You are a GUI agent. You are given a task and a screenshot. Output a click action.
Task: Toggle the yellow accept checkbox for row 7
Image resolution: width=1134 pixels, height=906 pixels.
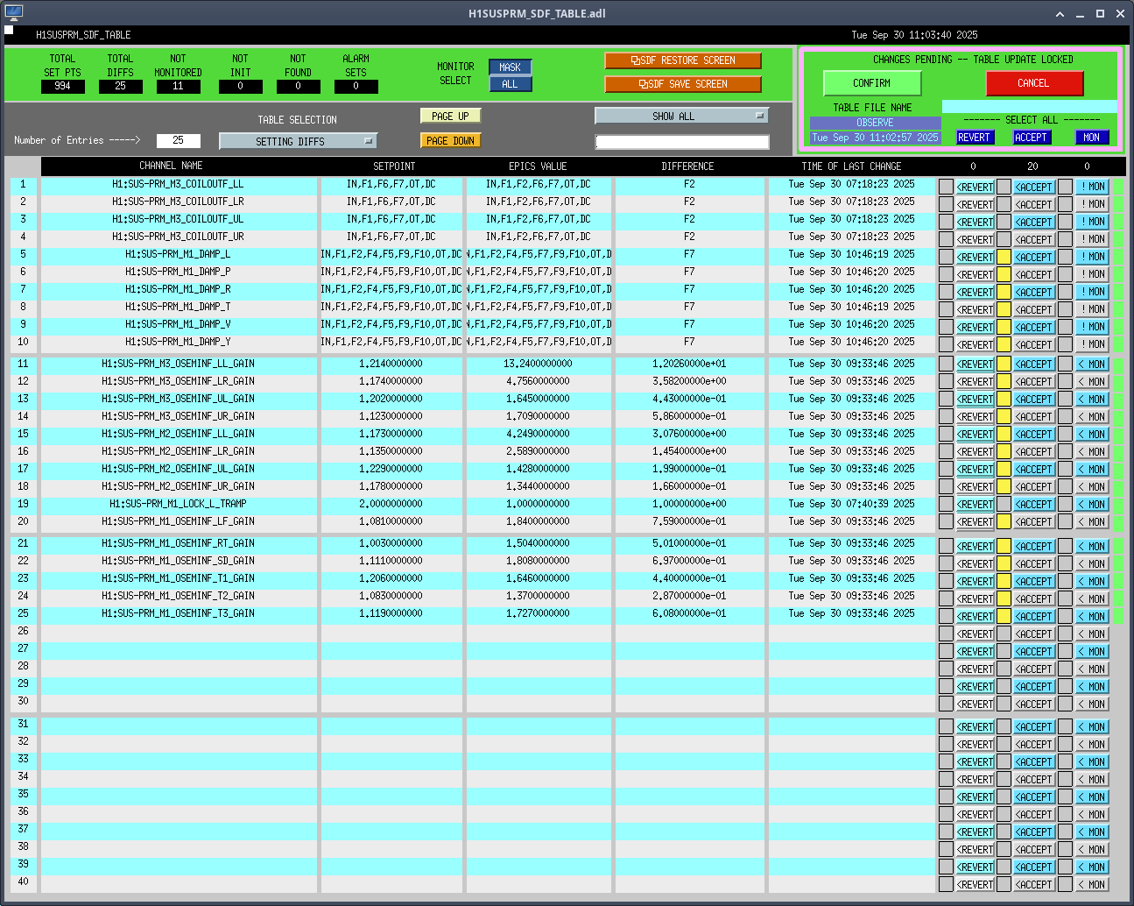pyautogui.click(x=1004, y=292)
